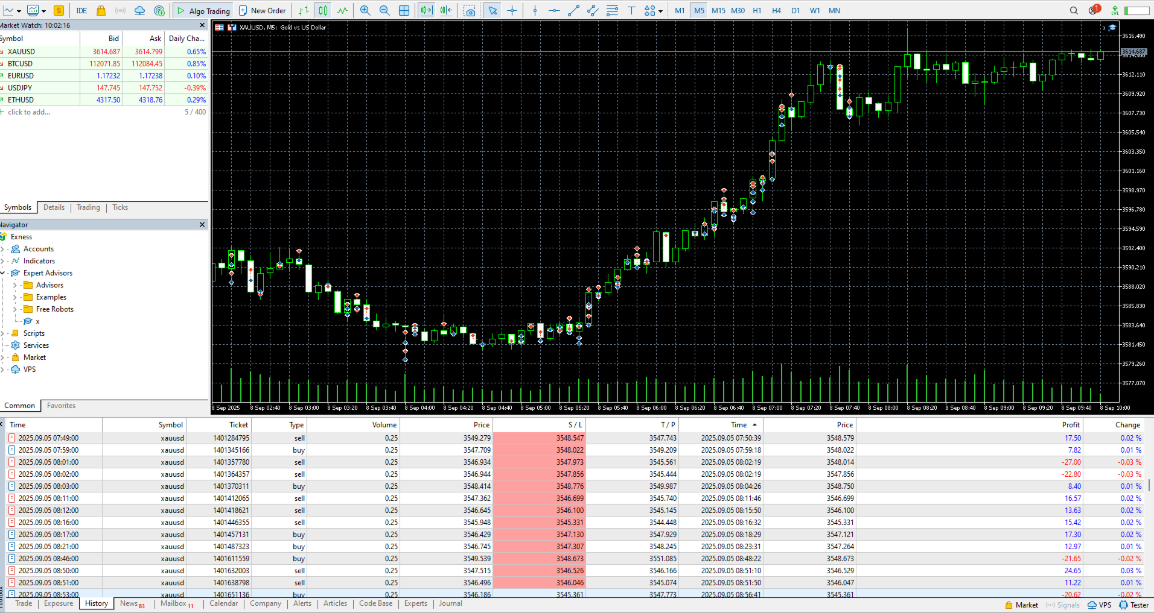Open the VPS cloud icon in toolbar

pos(139,10)
